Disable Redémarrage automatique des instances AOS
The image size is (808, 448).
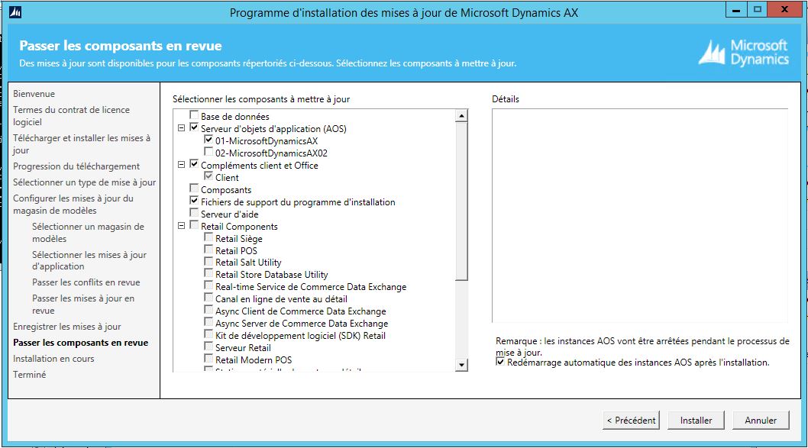[500, 362]
